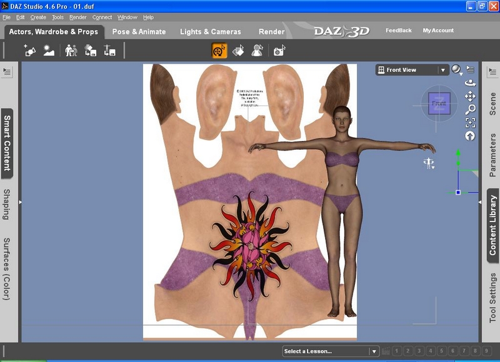Click the frame selection view control

tap(470, 122)
